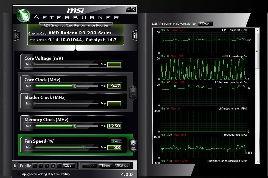Click the Reset button

coord(106,165)
